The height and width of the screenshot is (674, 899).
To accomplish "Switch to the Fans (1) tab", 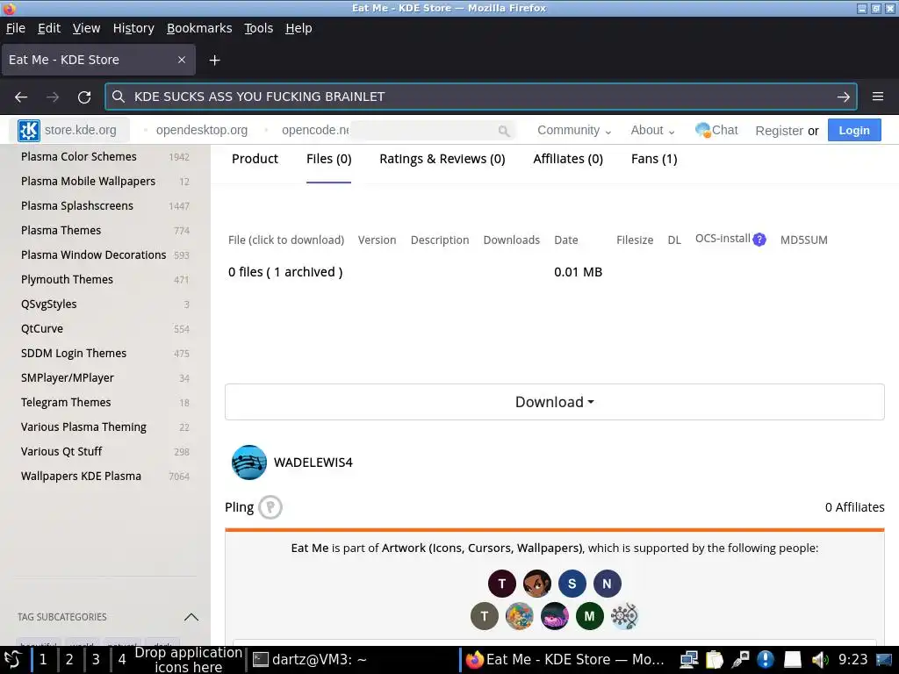I will 654,159.
